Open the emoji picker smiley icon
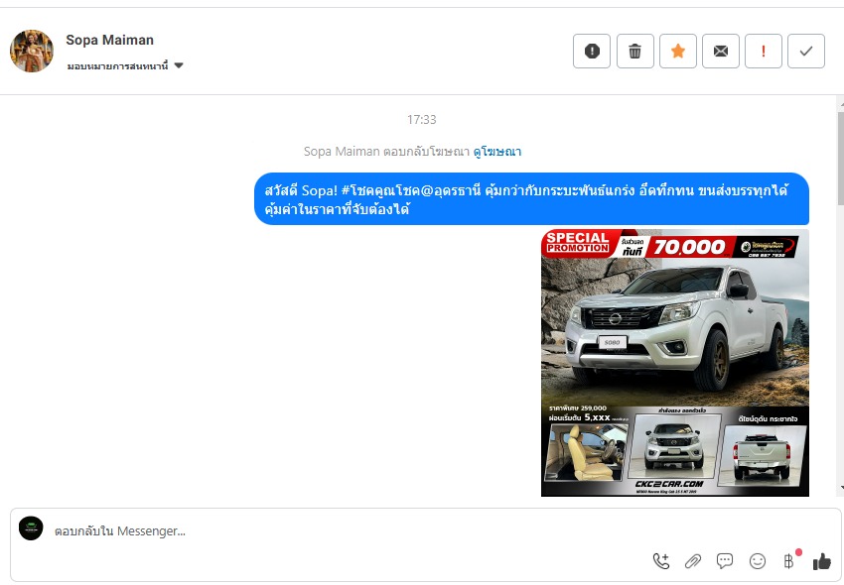Screen dimensions: 844x585 pos(758,561)
